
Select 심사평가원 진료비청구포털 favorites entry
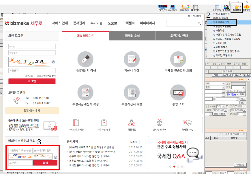coord(227,35)
